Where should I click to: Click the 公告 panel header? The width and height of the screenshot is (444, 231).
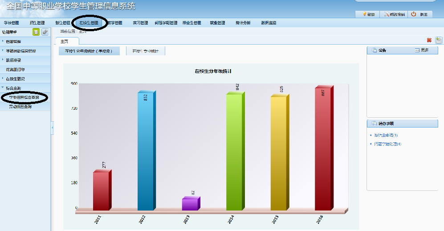tap(403, 50)
